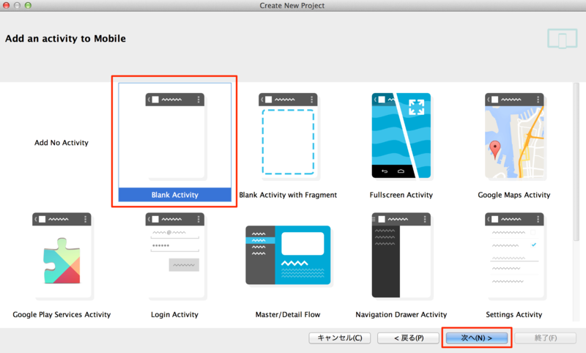
Task: Click the Master/Detail Flow label
Action: (288, 314)
